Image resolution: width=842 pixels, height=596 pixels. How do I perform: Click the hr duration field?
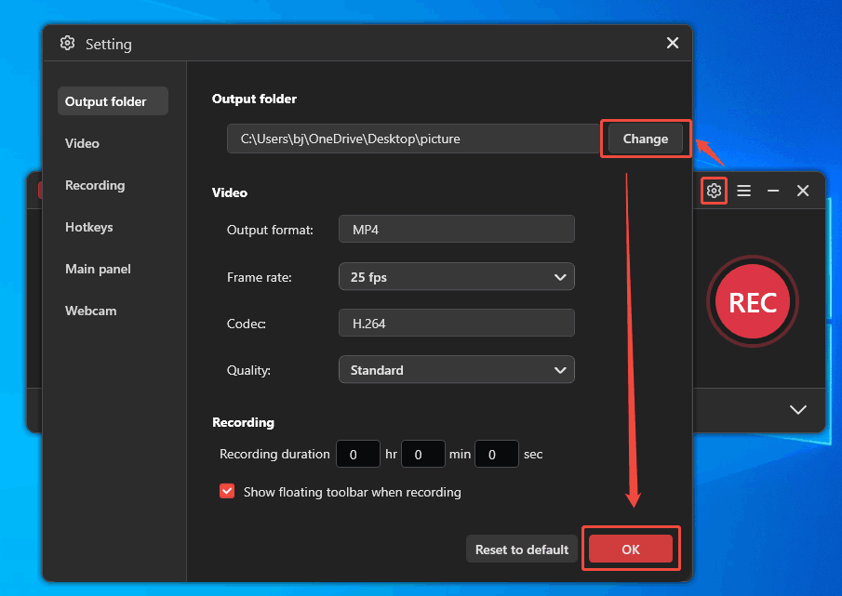[358, 454]
